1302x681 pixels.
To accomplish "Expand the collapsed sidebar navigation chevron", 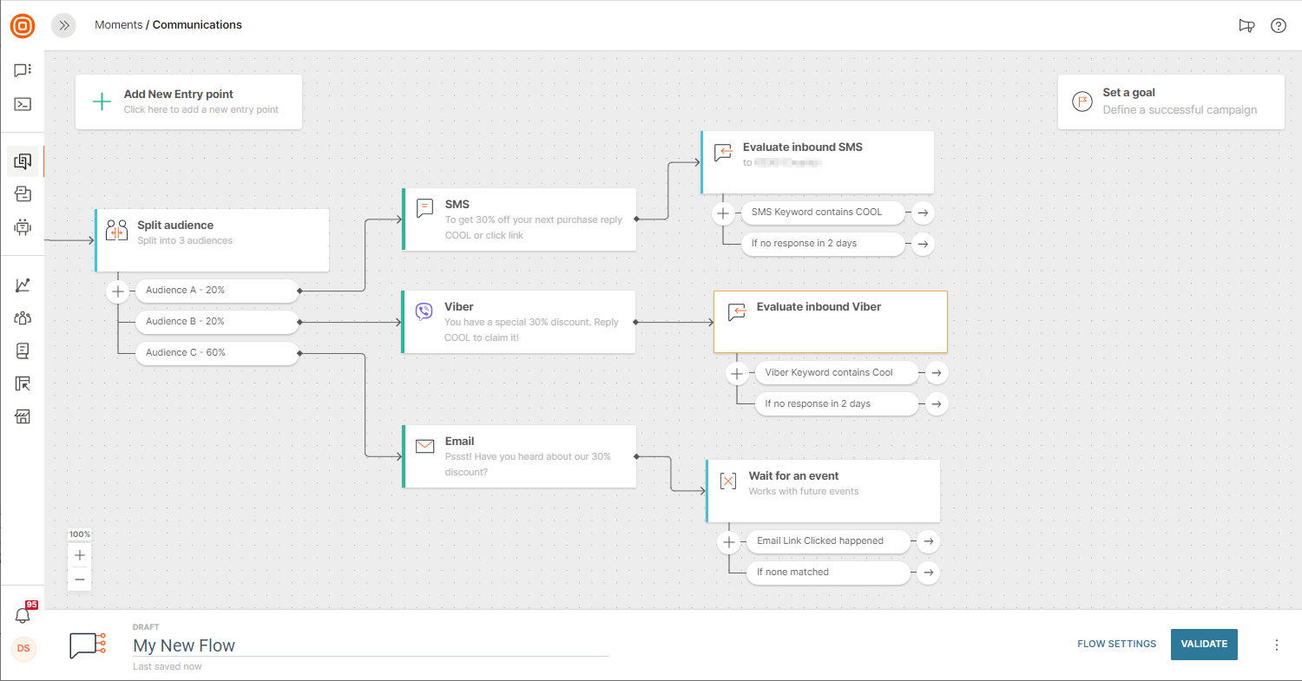I will coord(63,25).
